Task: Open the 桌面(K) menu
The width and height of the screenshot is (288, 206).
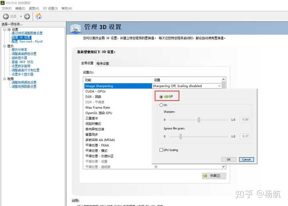Action: 34,8
